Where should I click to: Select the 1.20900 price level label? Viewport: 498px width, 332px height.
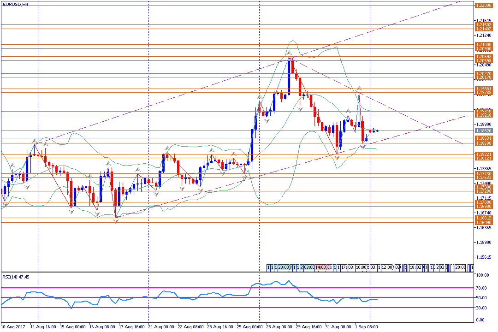484,49
